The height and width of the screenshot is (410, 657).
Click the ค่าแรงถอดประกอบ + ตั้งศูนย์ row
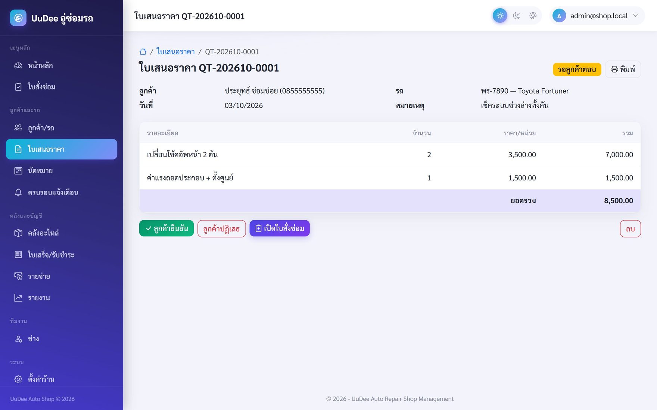point(390,178)
